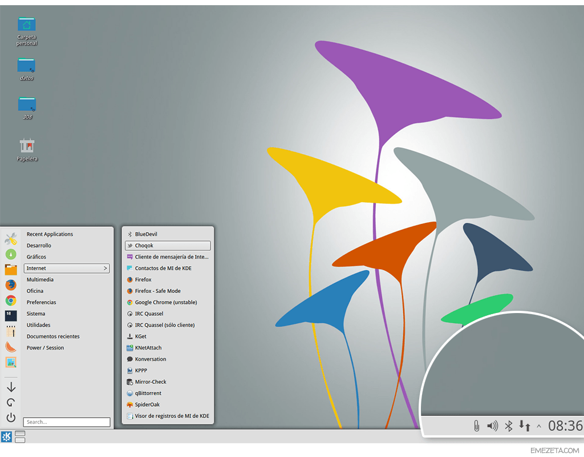The image size is (584, 457).
Task: Focus the Search field in launcher
Action: [67, 422]
